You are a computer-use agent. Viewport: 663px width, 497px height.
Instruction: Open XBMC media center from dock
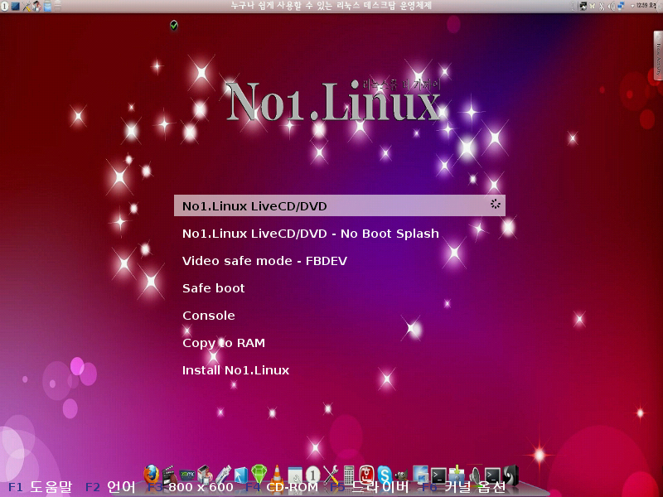point(187,475)
